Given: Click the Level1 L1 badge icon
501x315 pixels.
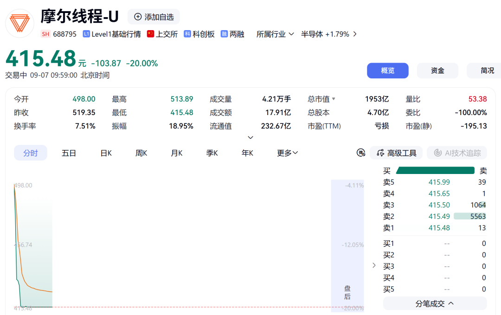Looking at the screenshot, I should 86,34.
